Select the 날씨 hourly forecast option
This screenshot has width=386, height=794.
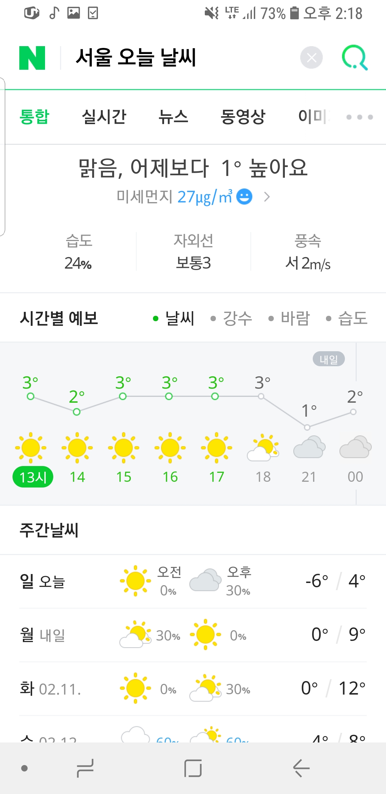click(174, 318)
